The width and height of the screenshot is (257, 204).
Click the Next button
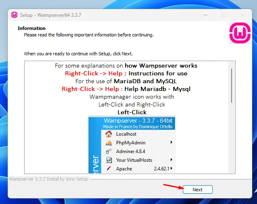coord(198,190)
